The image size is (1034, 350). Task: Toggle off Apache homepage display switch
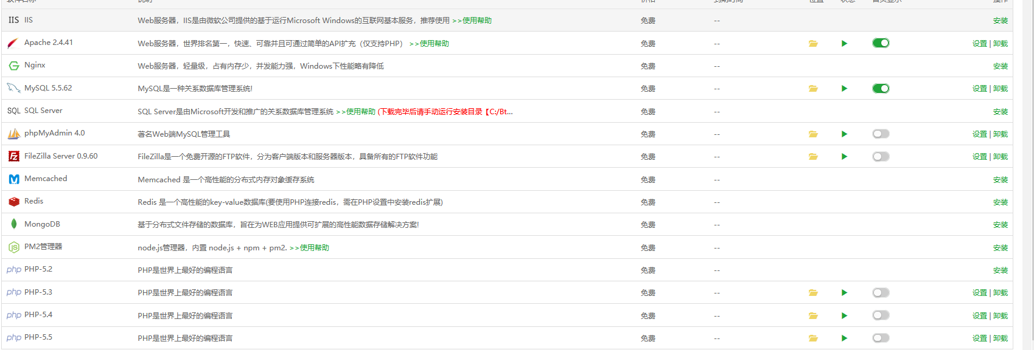[881, 43]
